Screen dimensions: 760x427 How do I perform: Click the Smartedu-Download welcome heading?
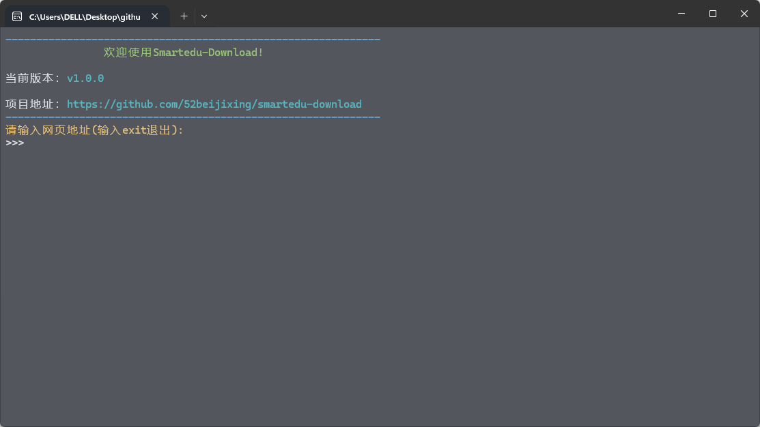coord(183,53)
